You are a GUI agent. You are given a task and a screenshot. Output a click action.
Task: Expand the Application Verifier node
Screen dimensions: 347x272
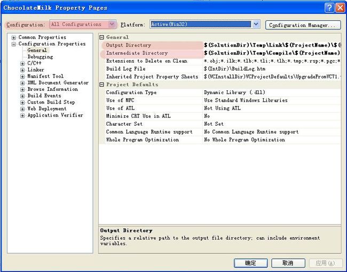point(22,115)
